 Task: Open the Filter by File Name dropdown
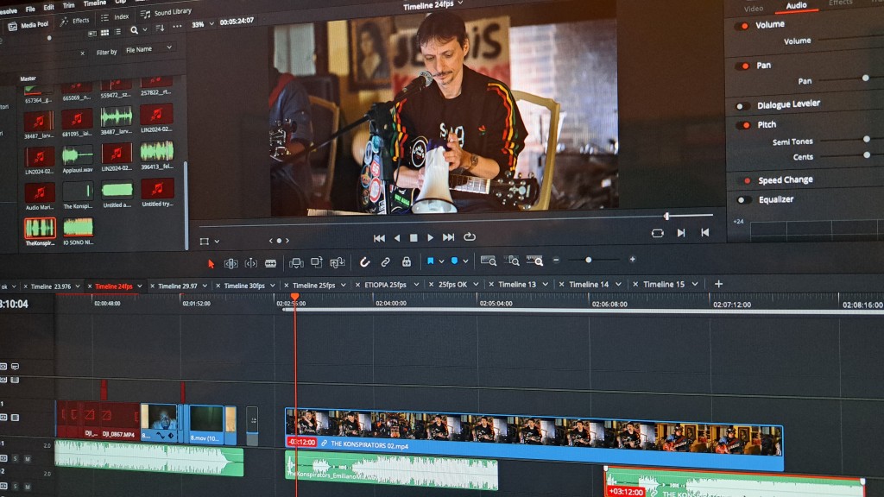point(148,49)
